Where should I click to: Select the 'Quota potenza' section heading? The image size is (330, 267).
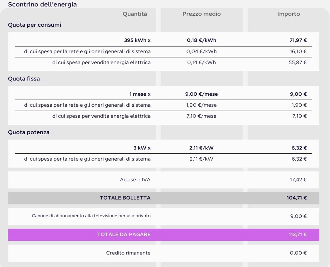coord(29,132)
